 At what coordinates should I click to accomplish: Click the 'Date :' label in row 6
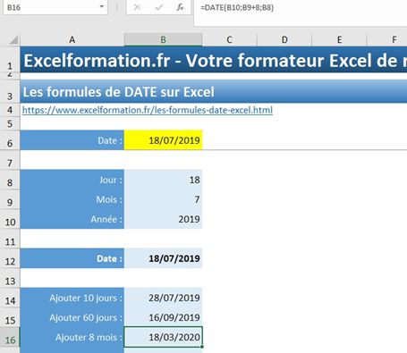click(x=72, y=140)
